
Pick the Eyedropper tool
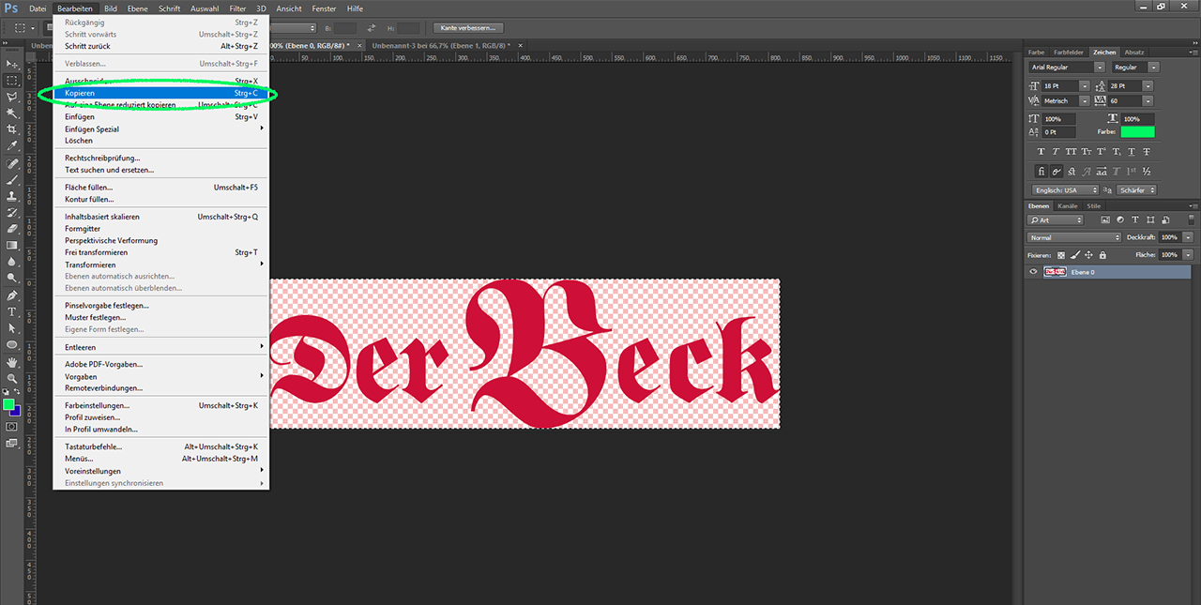click(x=13, y=146)
